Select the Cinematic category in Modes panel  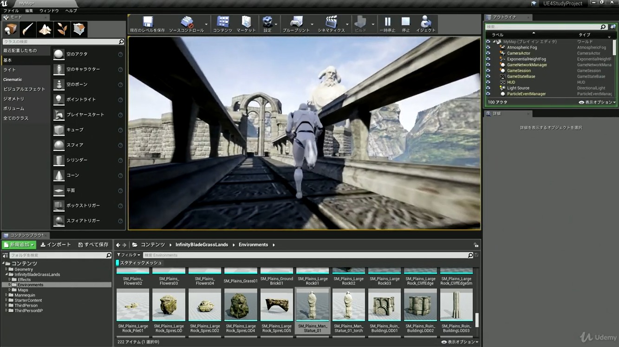(13, 79)
